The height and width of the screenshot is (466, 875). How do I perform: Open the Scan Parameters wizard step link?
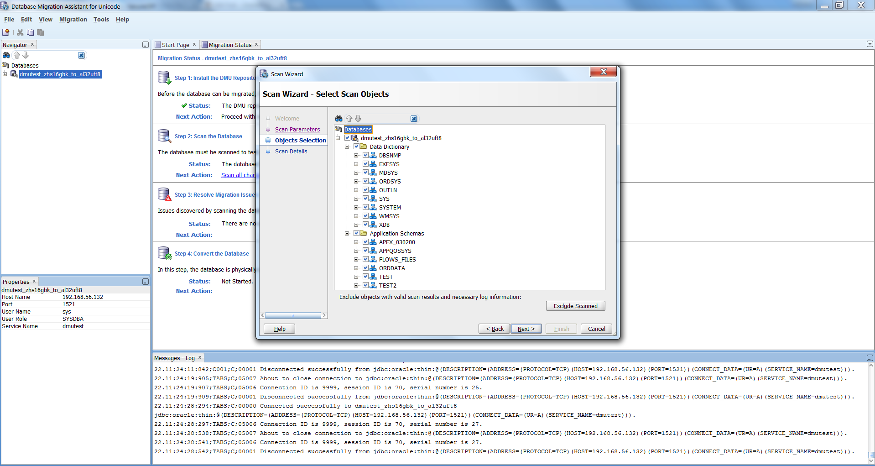[x=297, y=130]
